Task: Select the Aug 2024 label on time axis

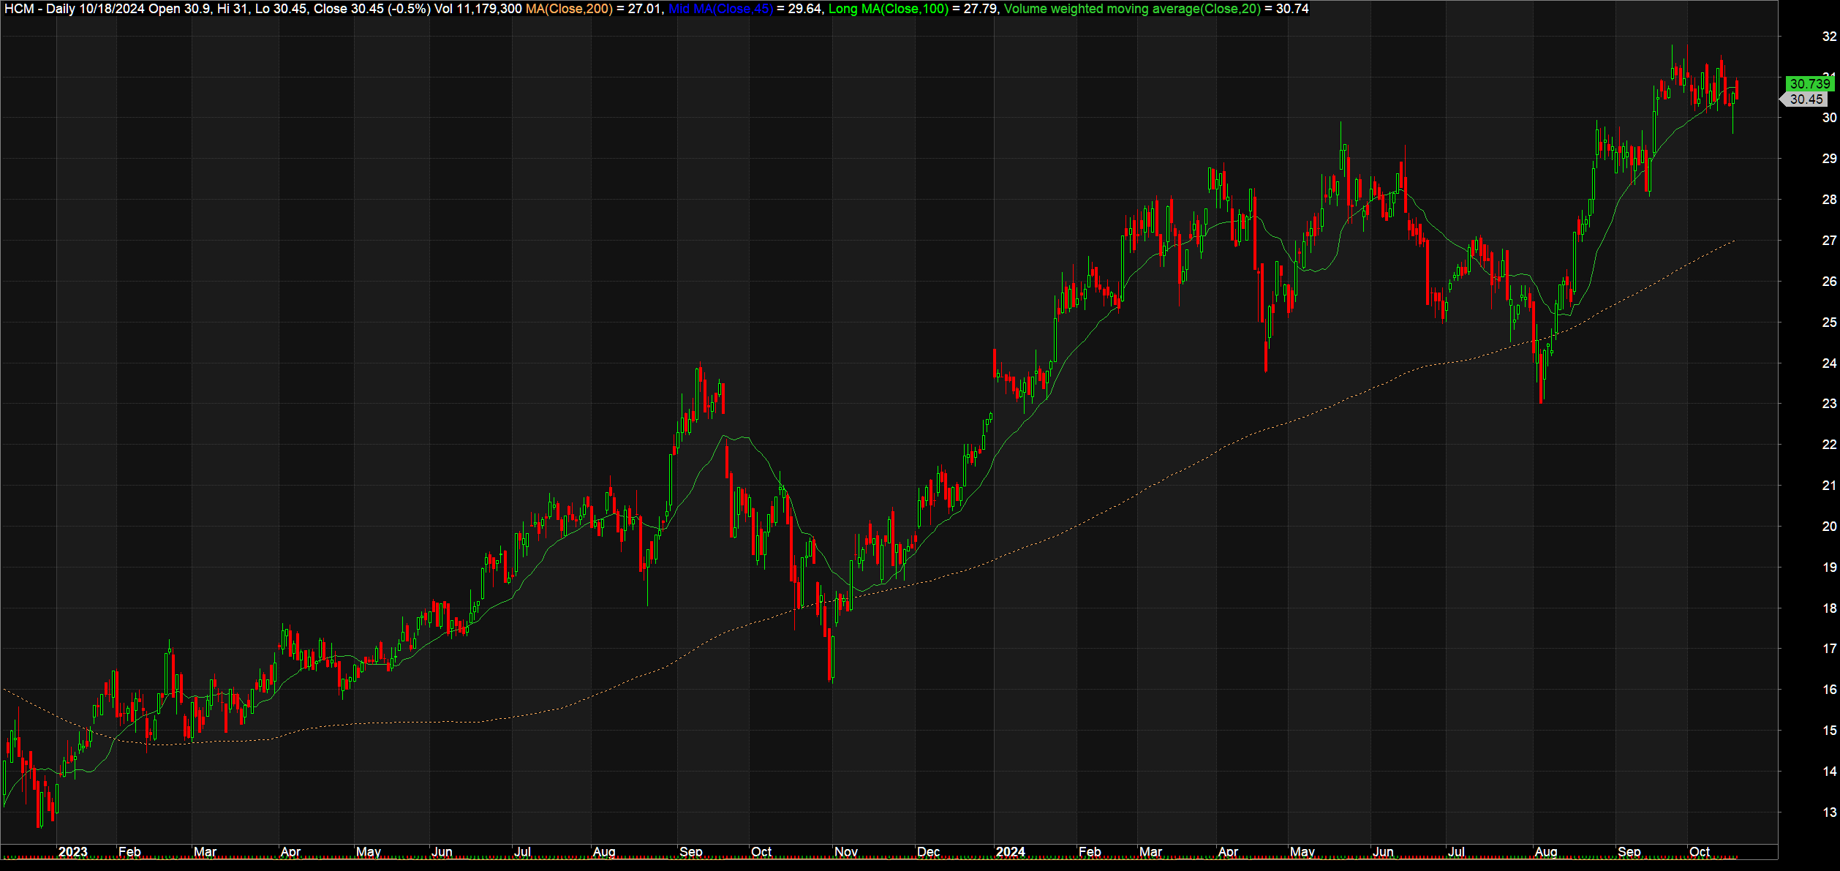Action: [1545, 852]
